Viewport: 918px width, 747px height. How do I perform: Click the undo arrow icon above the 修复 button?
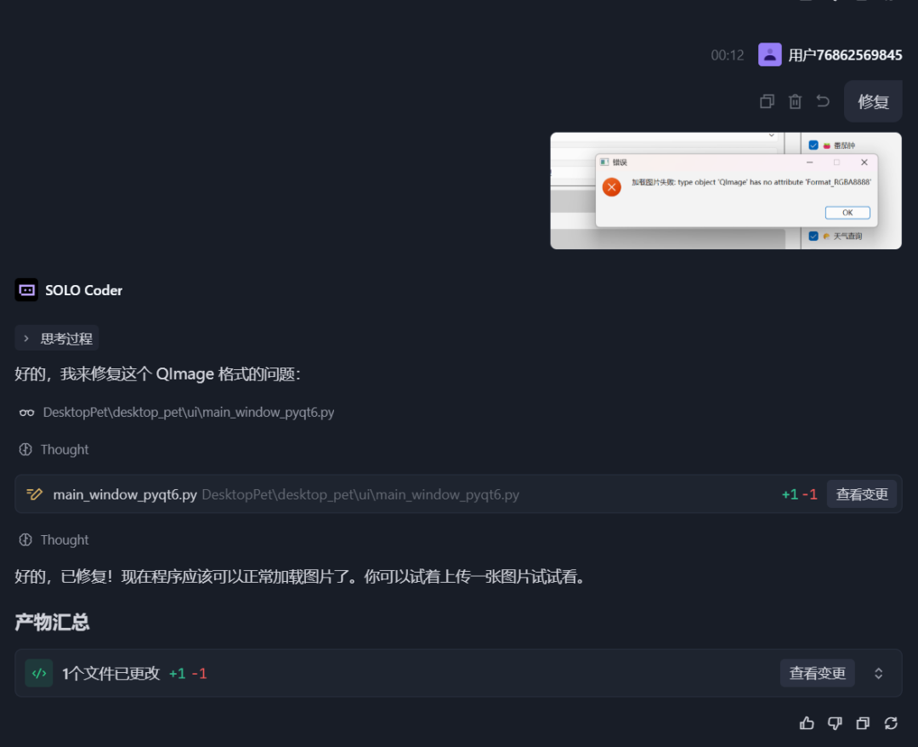(822, 100)
